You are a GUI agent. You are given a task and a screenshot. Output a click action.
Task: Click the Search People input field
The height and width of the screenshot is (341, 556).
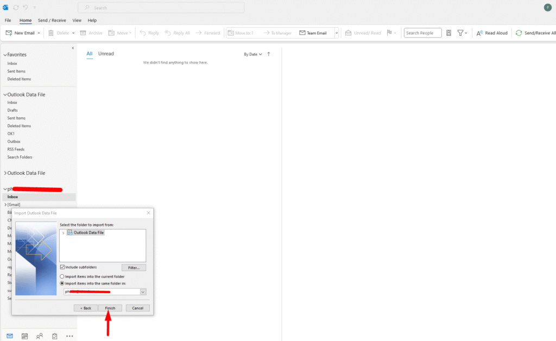pos(422,33)
